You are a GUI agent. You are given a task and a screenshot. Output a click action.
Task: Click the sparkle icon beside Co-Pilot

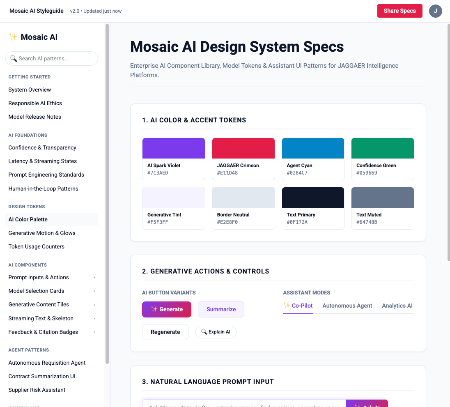click(287, 306)
